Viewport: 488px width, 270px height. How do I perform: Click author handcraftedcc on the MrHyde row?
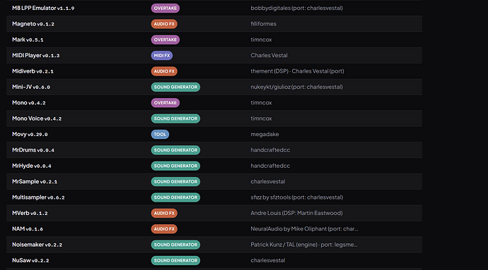coord(270,166)
